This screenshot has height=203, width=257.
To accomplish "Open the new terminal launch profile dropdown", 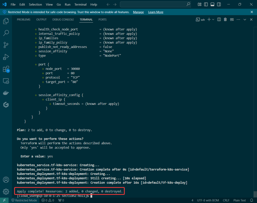I will pyautogui.click(x=213, y=20).
